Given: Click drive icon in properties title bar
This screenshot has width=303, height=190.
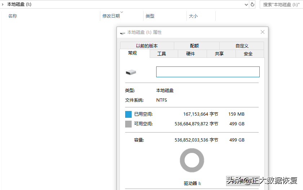Looking at the screenshot, I should 123,33.
